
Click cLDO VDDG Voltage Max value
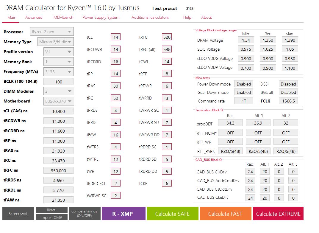pos(290,59)
